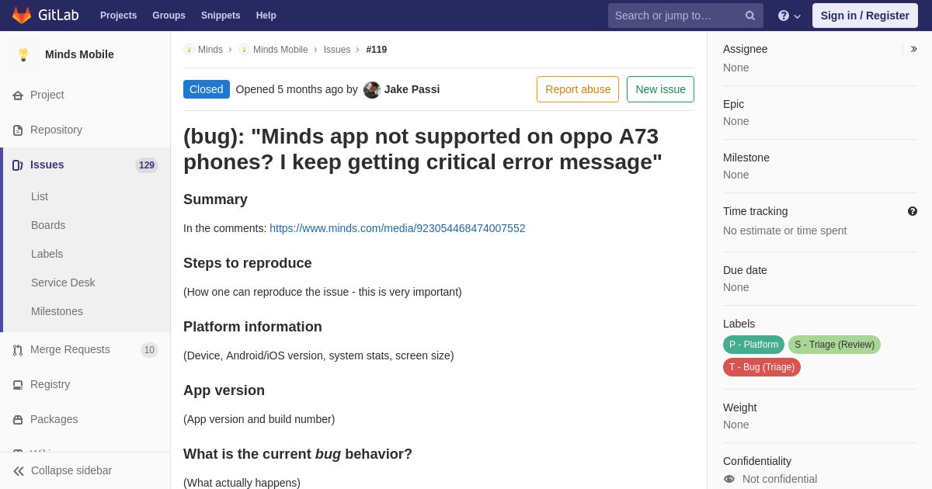Collapse the right sidebar with double chevron
The image size is (932, 489).
[x=913, y=49]
